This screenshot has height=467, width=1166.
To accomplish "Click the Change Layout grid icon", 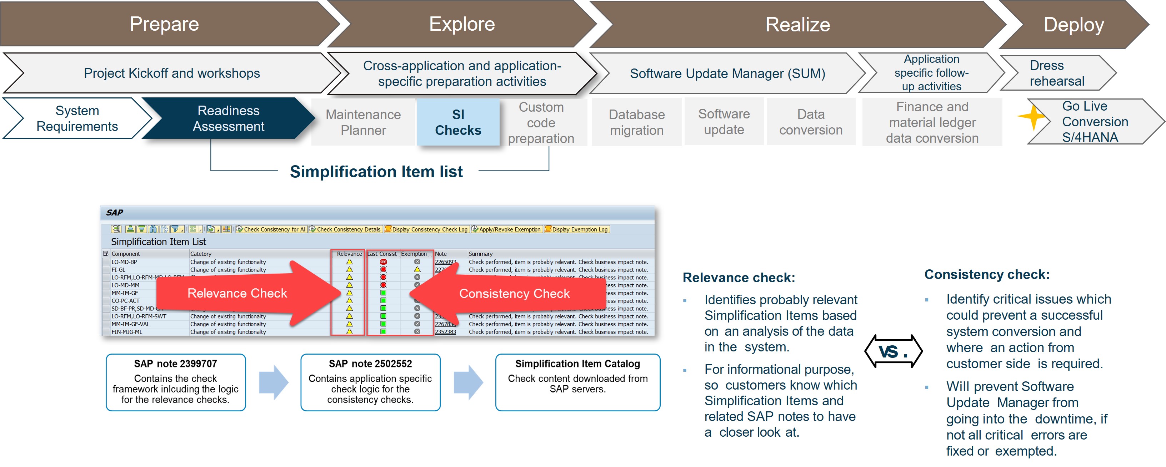I will [x=226, y=229].
